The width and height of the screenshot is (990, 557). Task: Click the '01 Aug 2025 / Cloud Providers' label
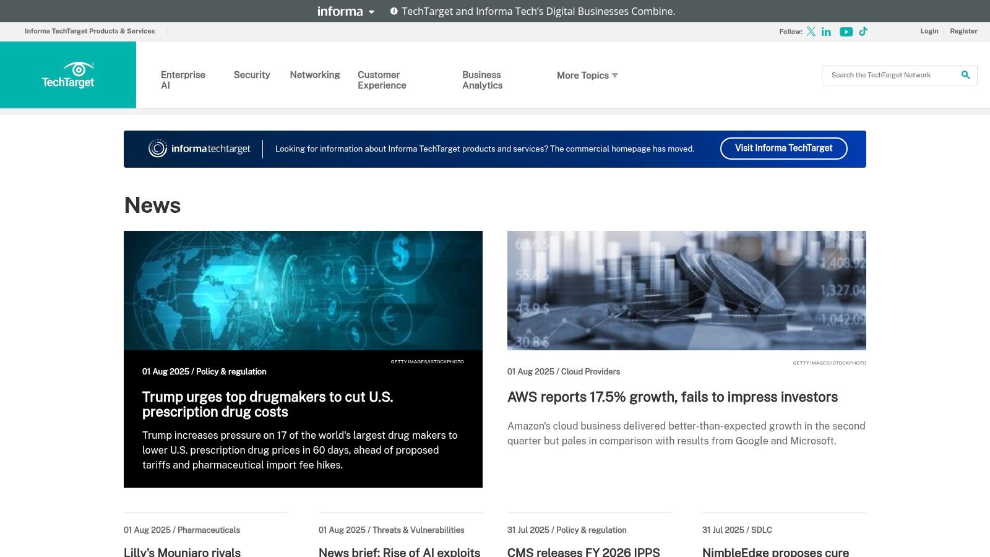(x=564, y=371)
